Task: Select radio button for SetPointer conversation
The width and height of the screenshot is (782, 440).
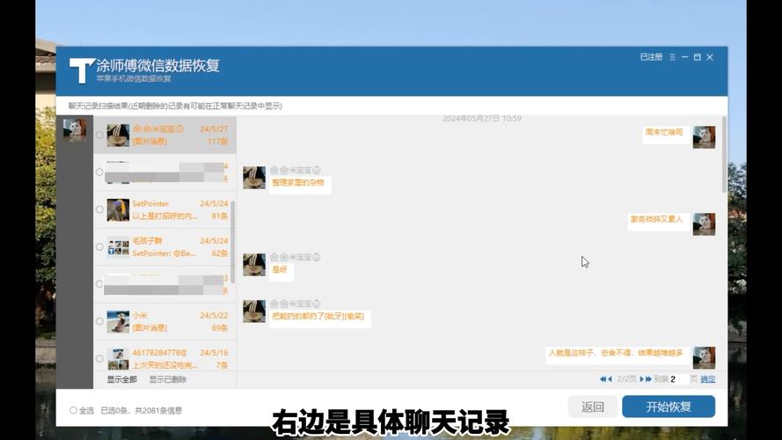Action: (x=99, y=209)
